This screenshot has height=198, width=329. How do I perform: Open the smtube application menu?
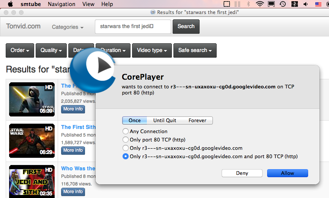[x=31, y=4]
